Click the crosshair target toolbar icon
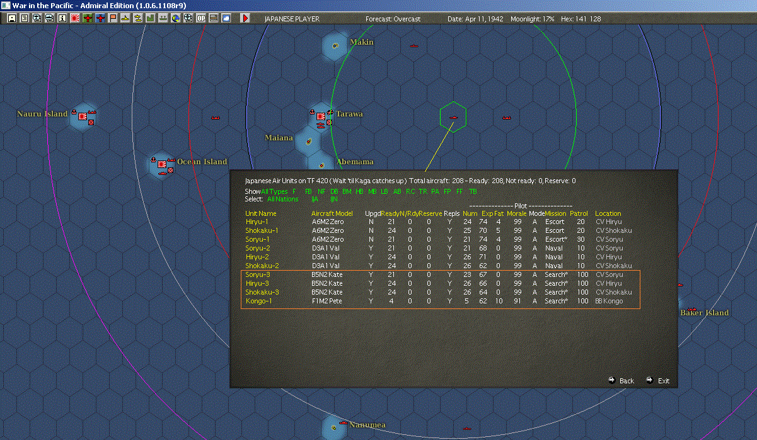The image size is (757, 440). pyautogui.click(x=188, y=19)
